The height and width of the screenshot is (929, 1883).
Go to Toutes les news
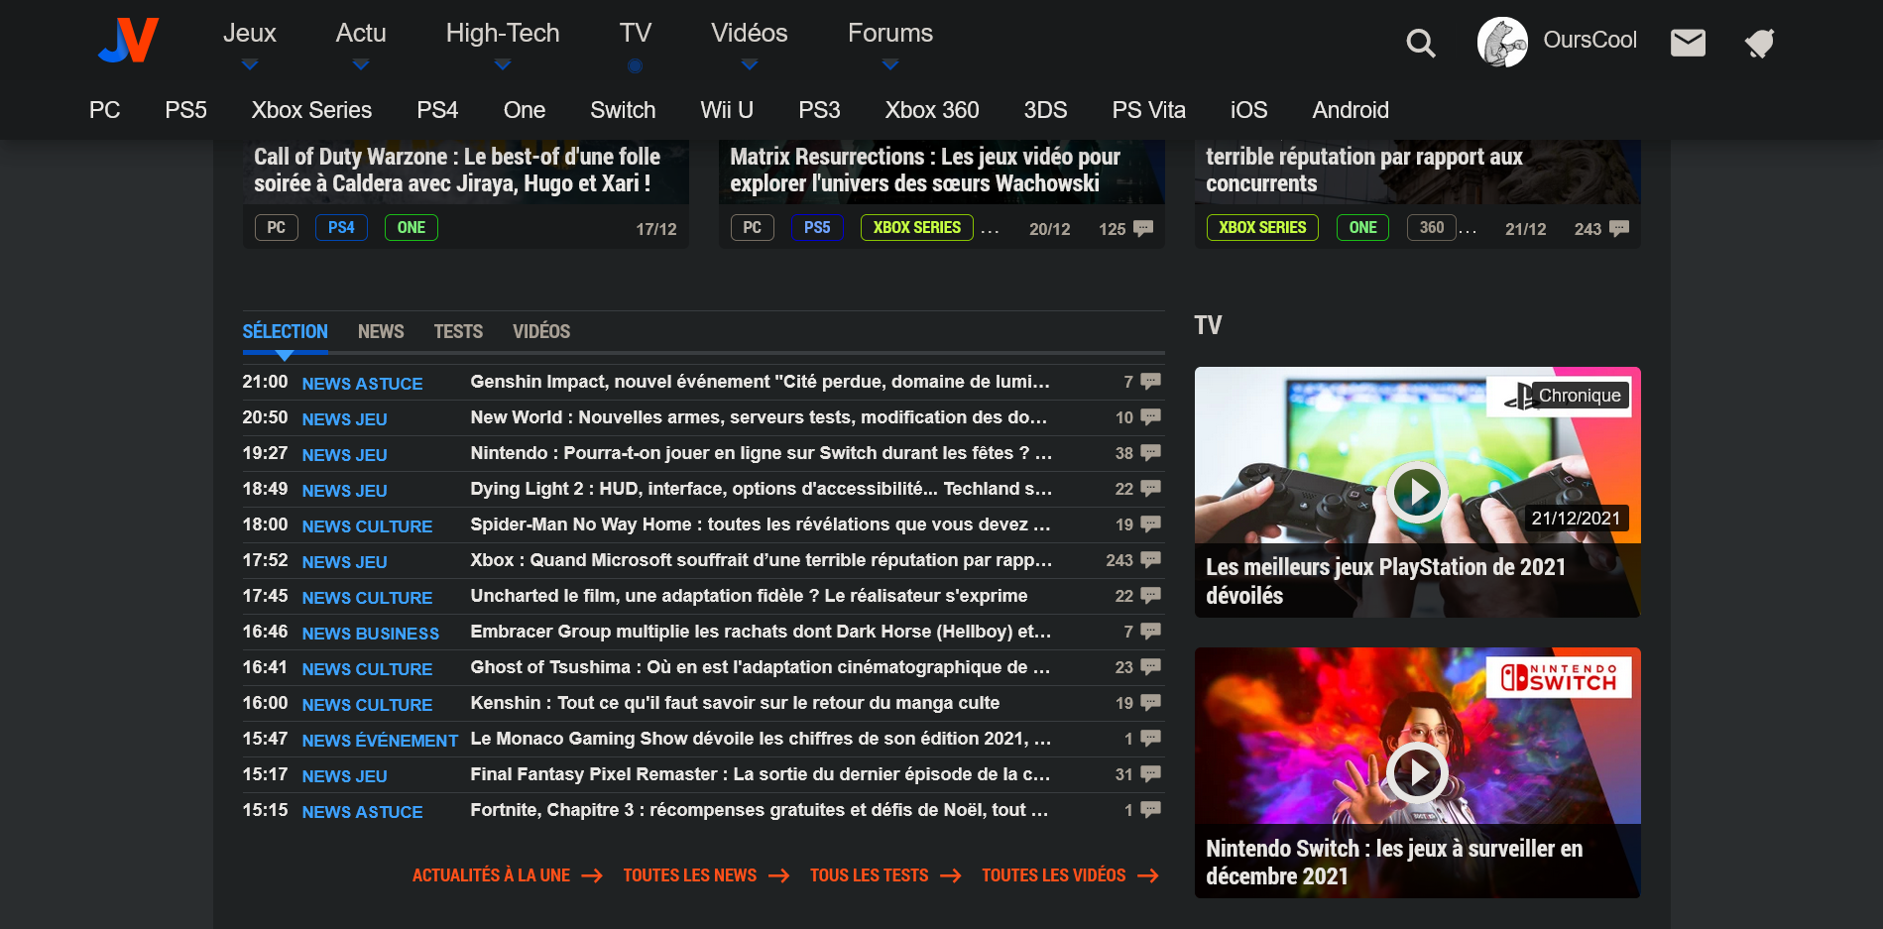(706, 875)
